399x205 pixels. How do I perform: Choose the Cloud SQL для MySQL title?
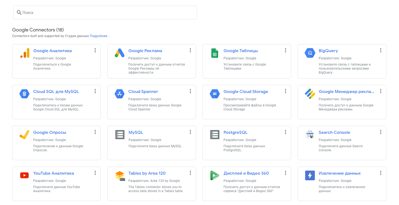[56, 92]
